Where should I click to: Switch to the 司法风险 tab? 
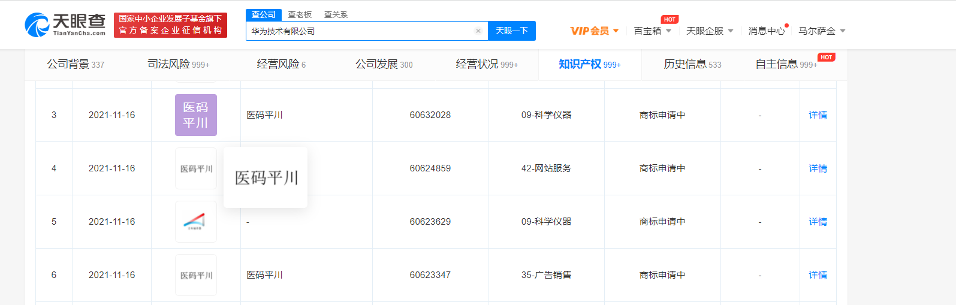[x=179, y=64]
